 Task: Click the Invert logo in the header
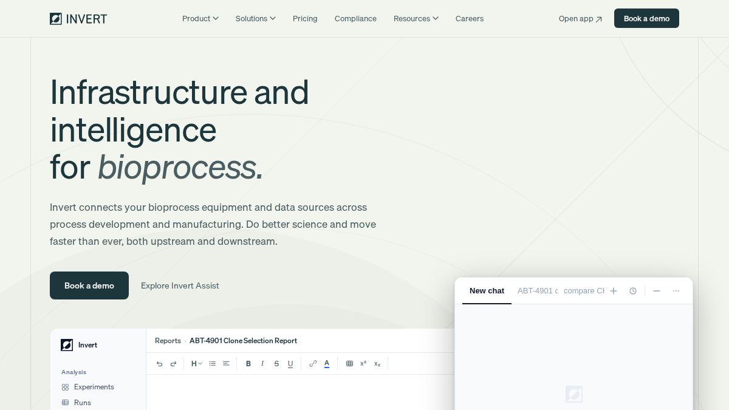click(78, 19)
